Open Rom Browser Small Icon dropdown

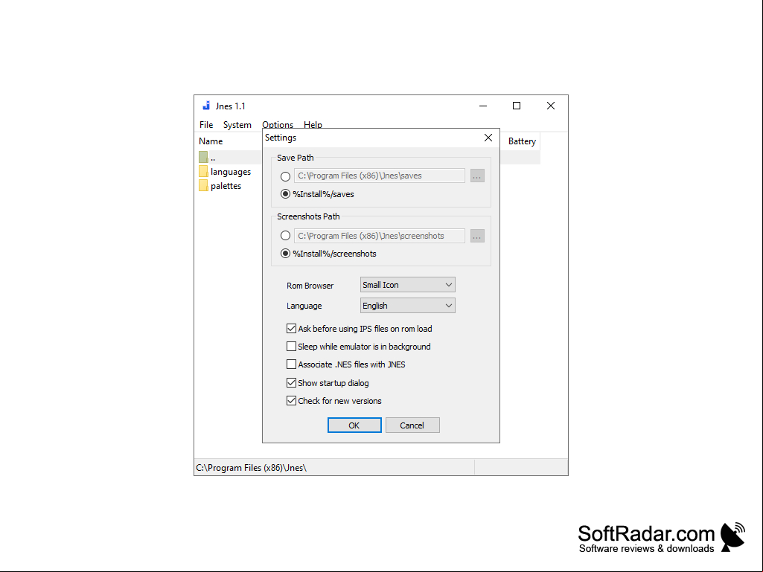click(x=407, y=285)
